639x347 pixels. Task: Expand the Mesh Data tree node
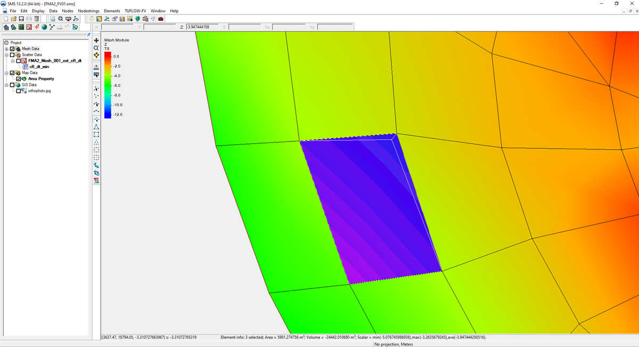tap(6, 49)
